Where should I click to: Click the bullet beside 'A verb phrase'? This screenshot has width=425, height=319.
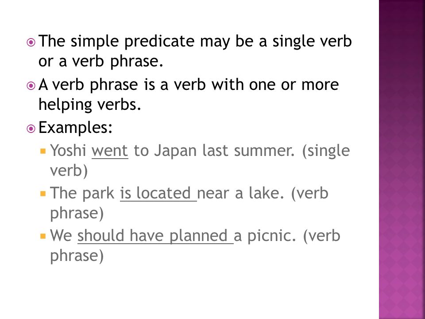tap(31, 86)
